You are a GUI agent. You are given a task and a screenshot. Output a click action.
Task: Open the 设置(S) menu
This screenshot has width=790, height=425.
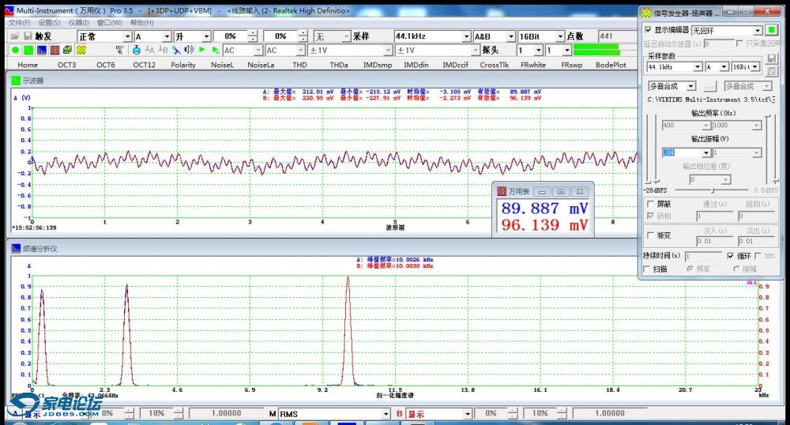point(49,23)
